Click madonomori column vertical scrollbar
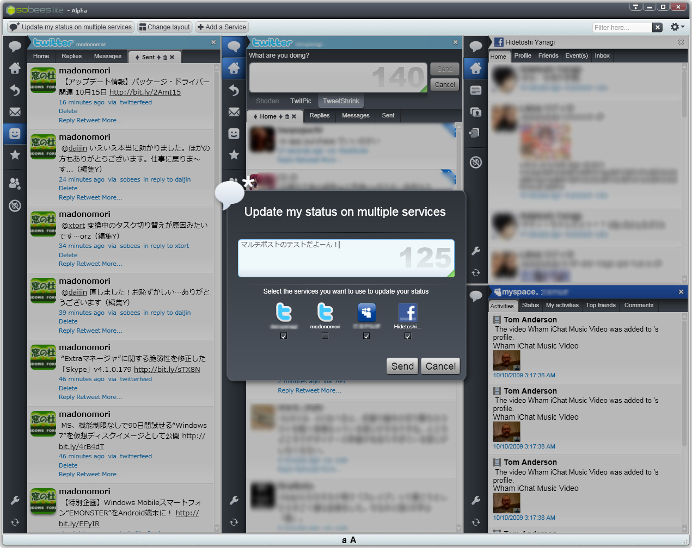This screenshot has height=548, width=692. pyautogui.click(x=217, y=297)
